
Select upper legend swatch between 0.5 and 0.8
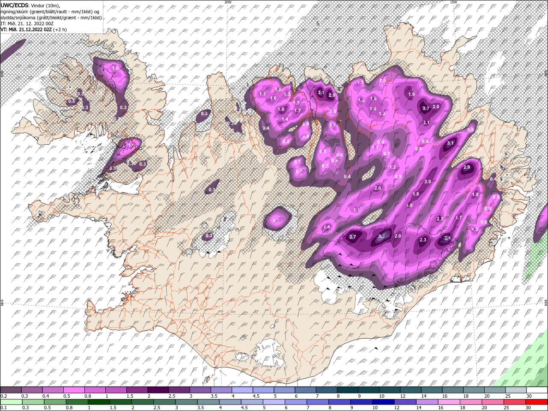coord(74,390)
